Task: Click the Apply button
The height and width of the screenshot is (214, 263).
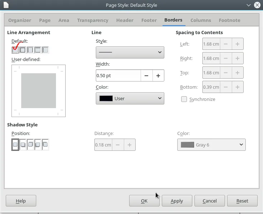Action: click(x=177, y=201)
